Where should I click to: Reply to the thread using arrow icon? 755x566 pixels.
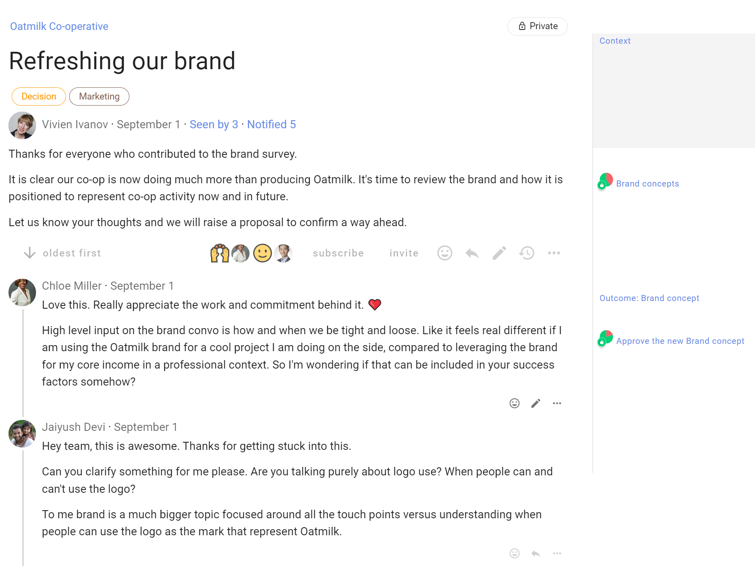click(472, 253)
